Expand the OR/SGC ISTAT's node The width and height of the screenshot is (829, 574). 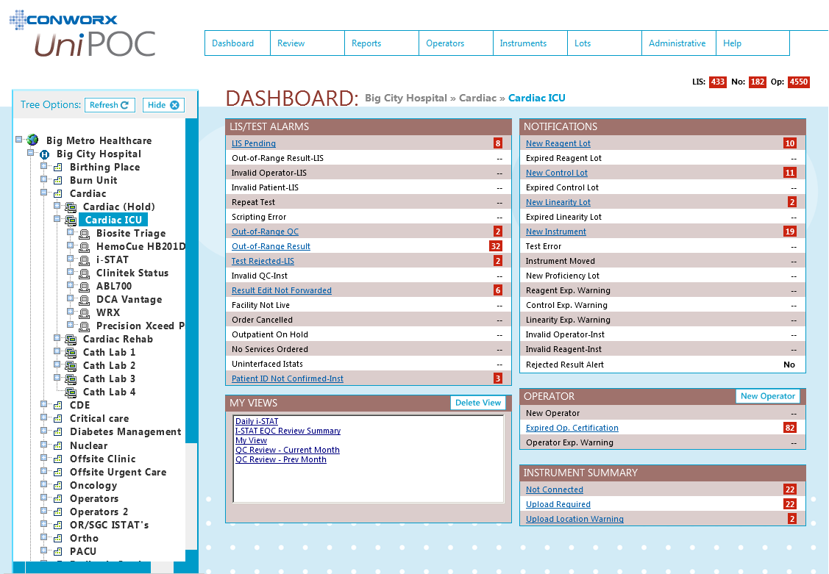[44, 524]
